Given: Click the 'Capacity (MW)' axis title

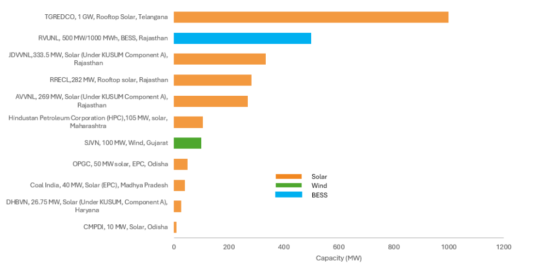Looking at the screenshot, I should click(339, 258).
